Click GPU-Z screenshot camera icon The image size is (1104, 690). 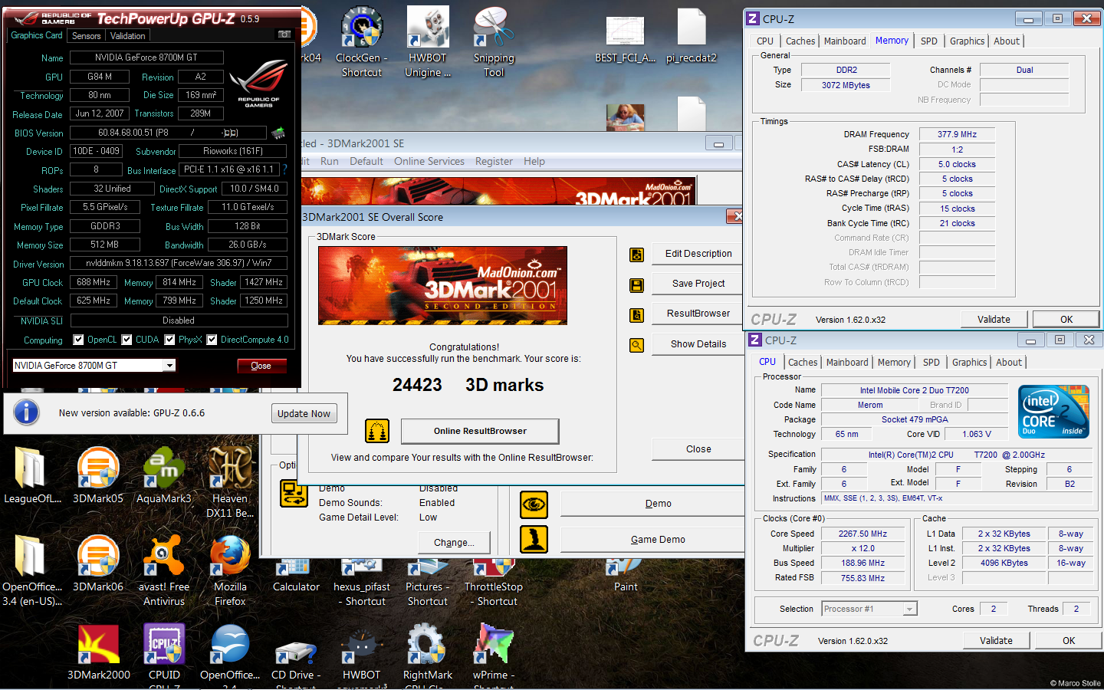284,34
